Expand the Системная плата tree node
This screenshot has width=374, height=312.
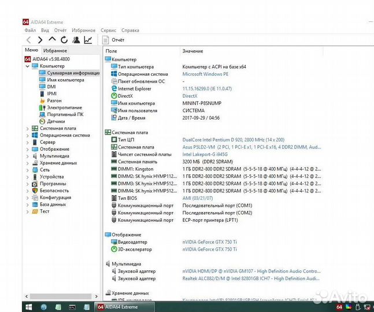pos(27,128)
